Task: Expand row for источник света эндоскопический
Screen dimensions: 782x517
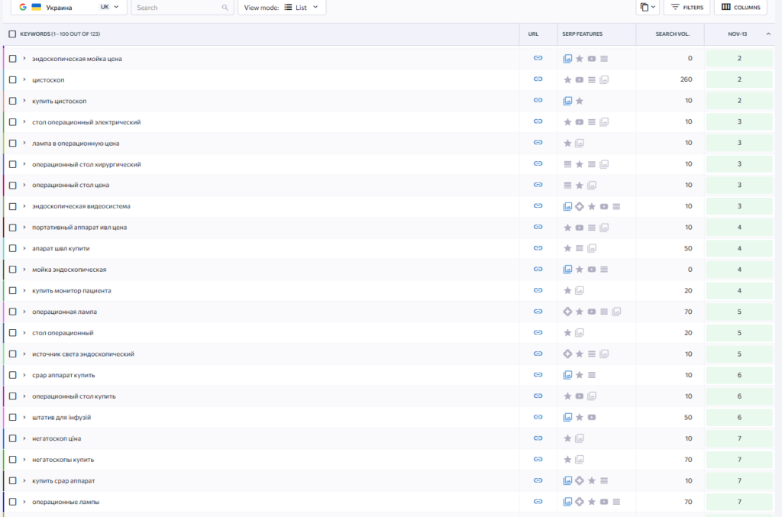Action: coord(24,354)
